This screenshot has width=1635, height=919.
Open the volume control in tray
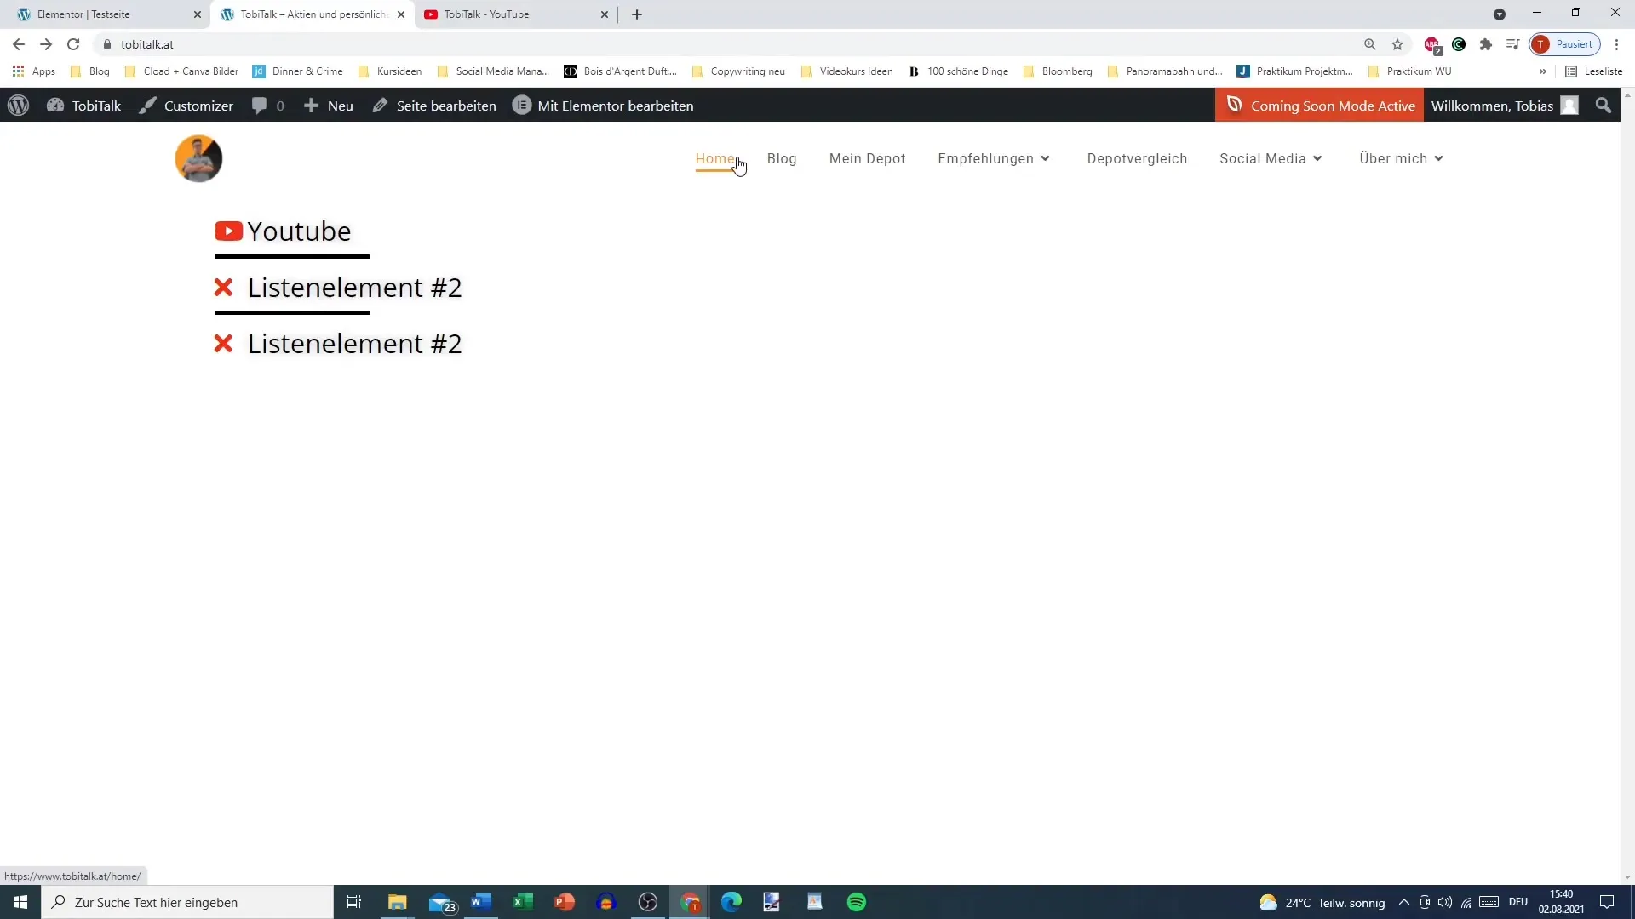pos(1445,902)
